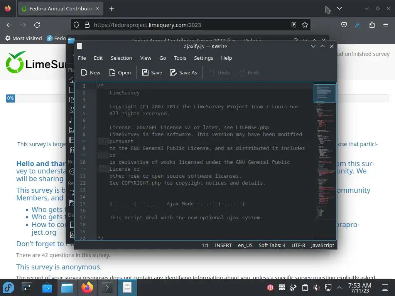Click the firewall brick wall tray icon
This screenshot has height=296, width=395.
click(282, 288)
